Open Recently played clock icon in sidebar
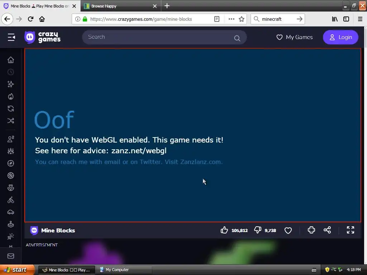This screenshot has height=275, width=367. click(x=11, y=72)
